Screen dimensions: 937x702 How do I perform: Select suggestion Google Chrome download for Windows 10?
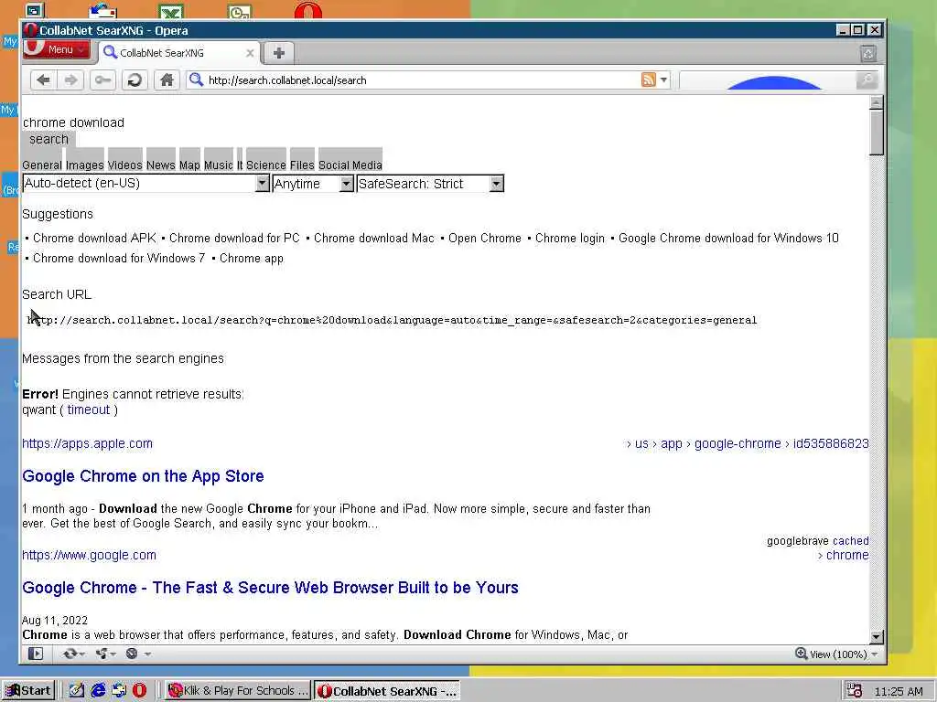[728, 239]
